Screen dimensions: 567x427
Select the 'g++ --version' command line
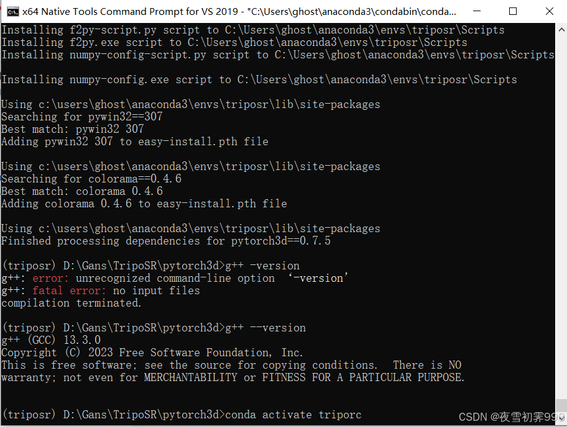pyautogui.click(x=261, y=328)
